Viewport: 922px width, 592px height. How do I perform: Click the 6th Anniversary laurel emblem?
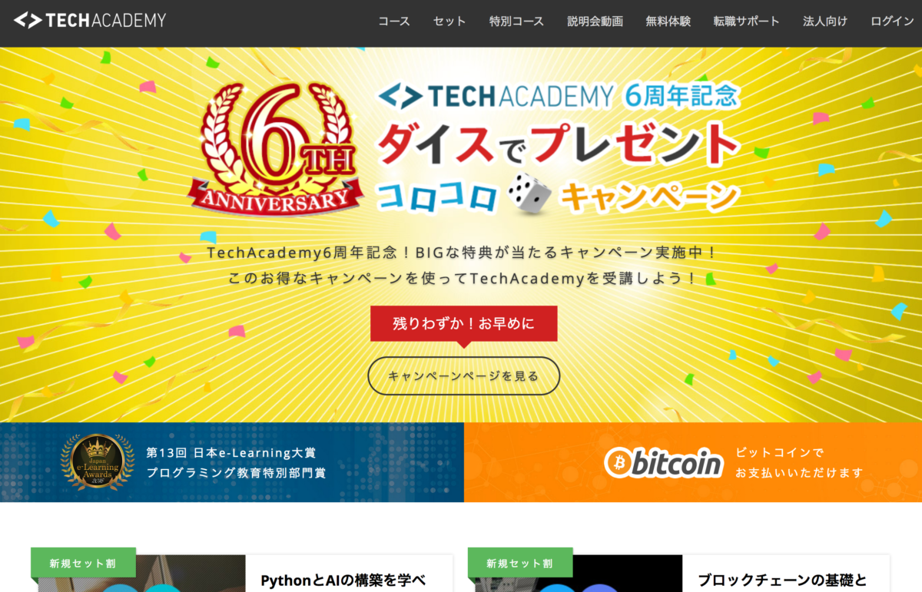coord(276,148)
